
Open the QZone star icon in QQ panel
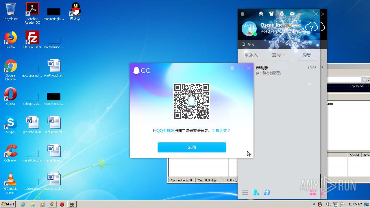point(261,14)
